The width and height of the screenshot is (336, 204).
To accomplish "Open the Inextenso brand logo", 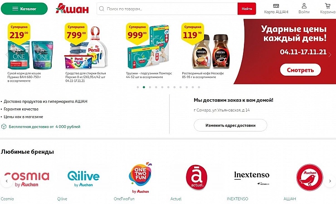I will (252, 178).
